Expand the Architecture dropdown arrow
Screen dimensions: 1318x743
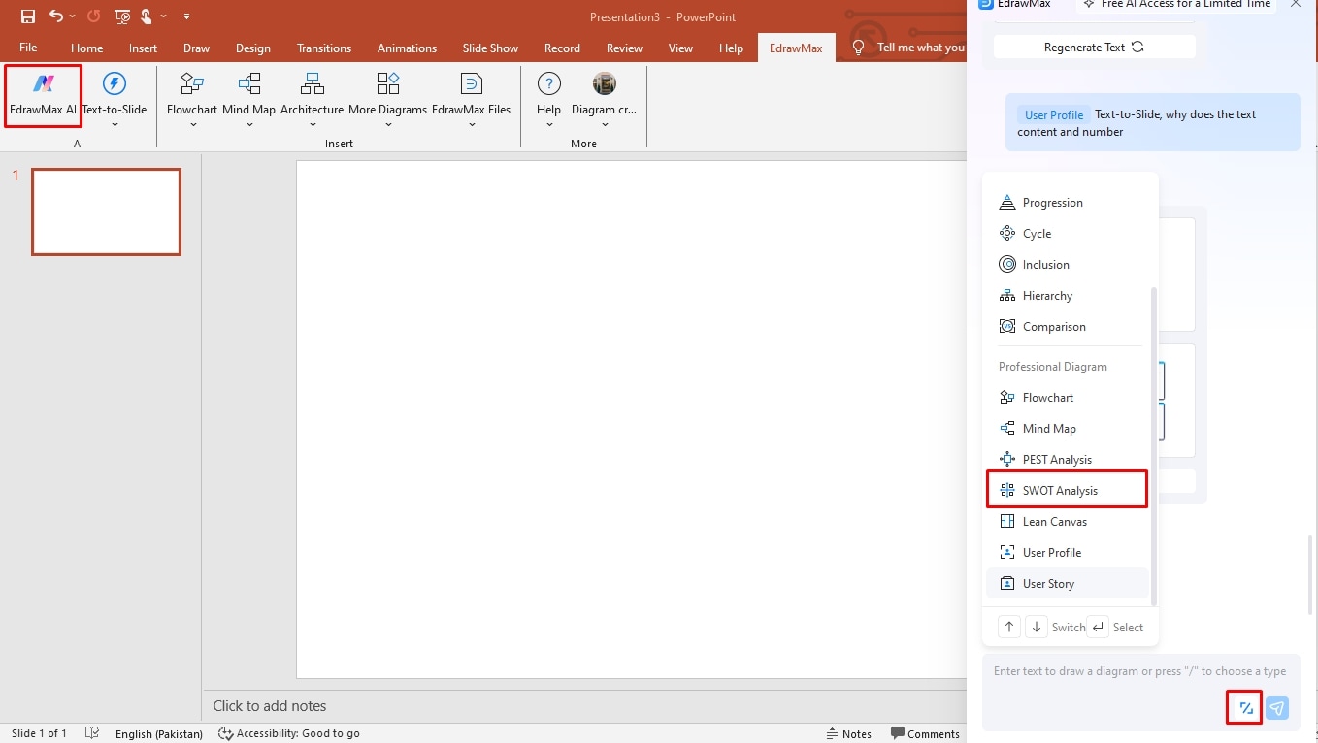[313, 124]
